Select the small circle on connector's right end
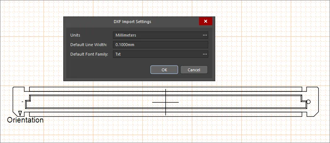This screenshot has height=143, width=330. point(308,102)
